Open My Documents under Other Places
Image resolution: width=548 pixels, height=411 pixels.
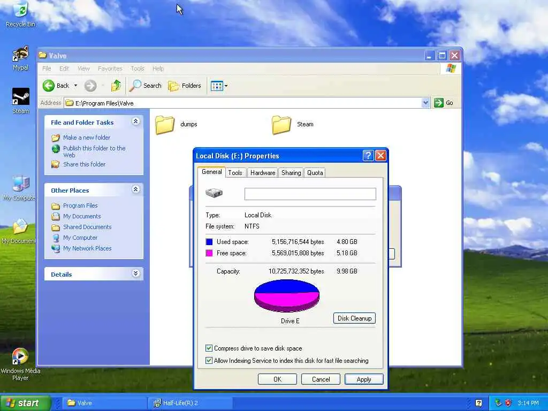coord(82,216)
